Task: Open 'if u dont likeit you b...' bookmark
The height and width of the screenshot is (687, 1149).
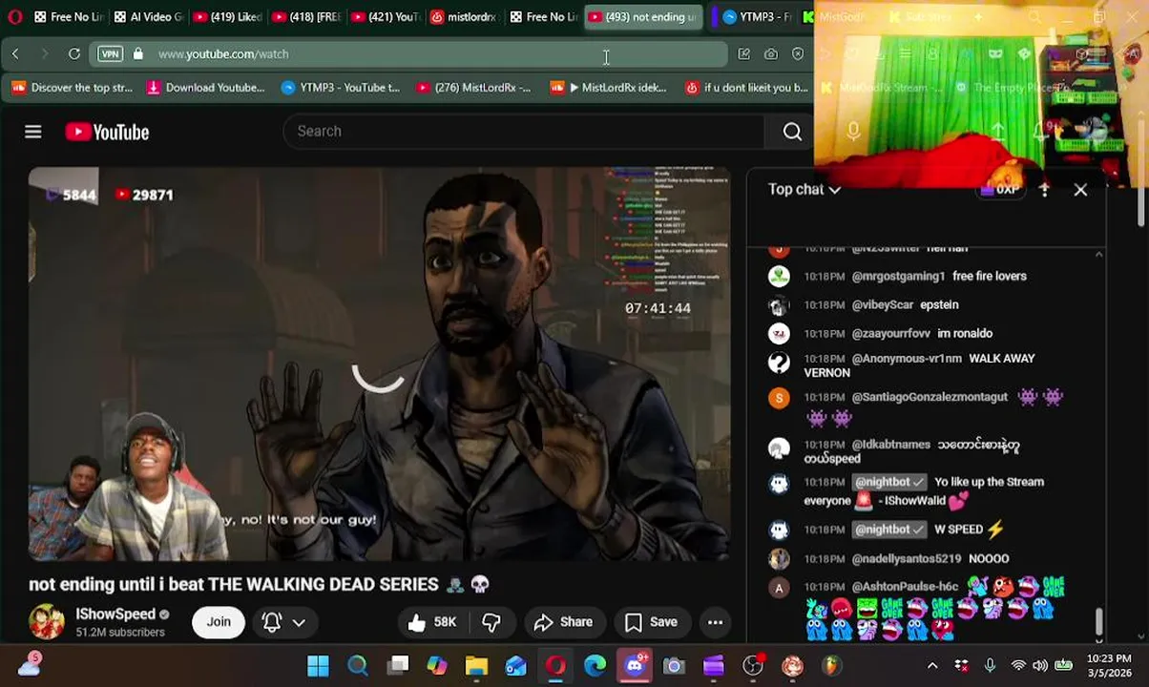Action: [747, 88]
